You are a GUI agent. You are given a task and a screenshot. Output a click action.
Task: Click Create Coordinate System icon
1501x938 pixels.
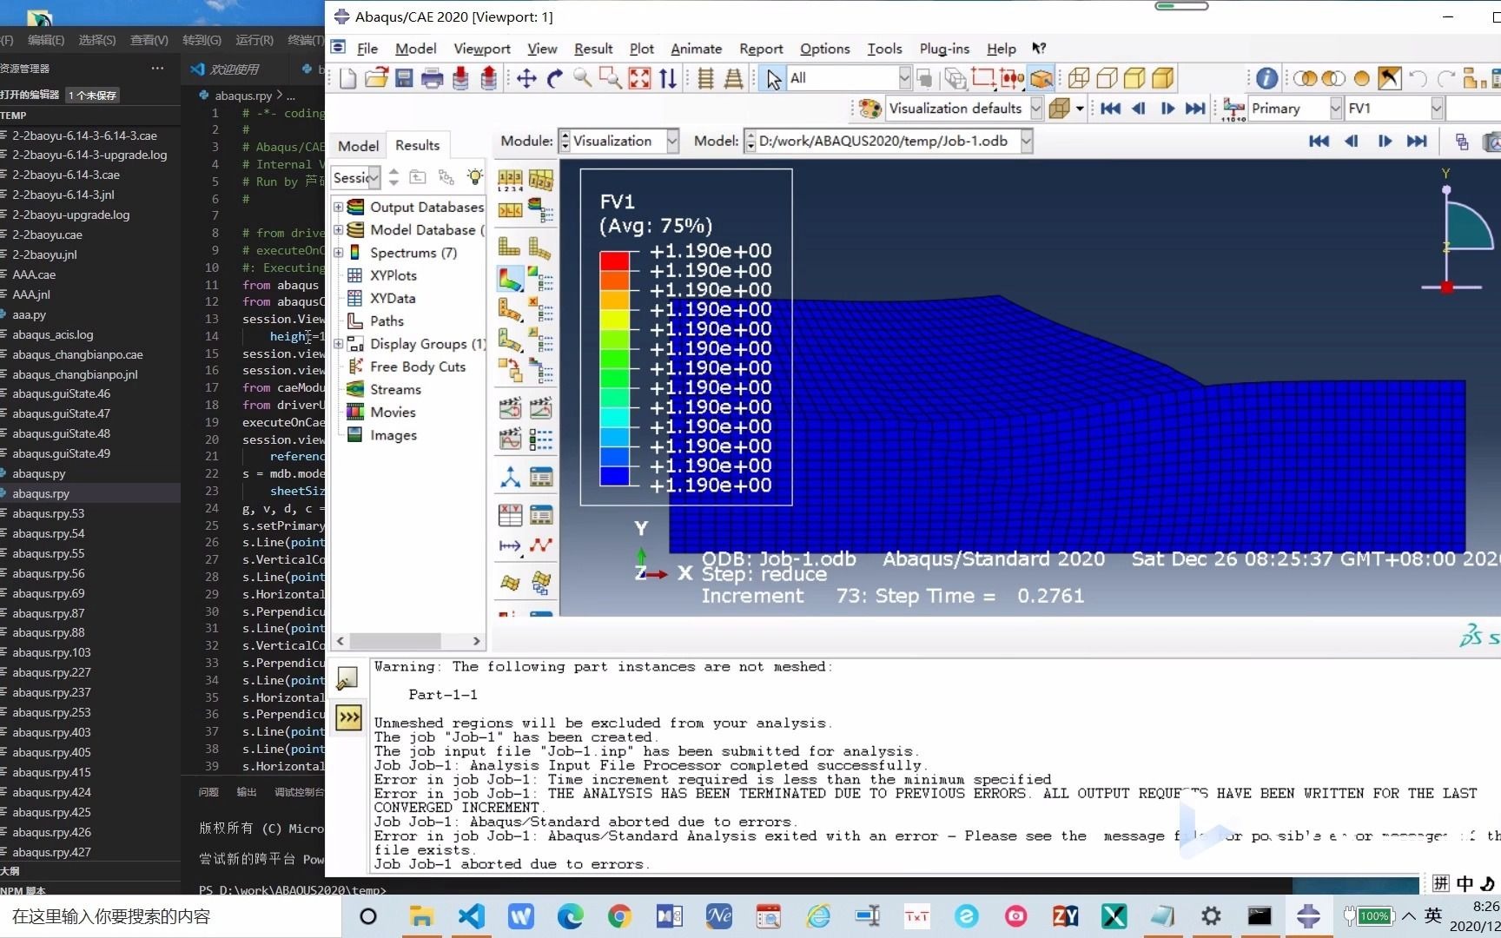(x=510, y=477)
